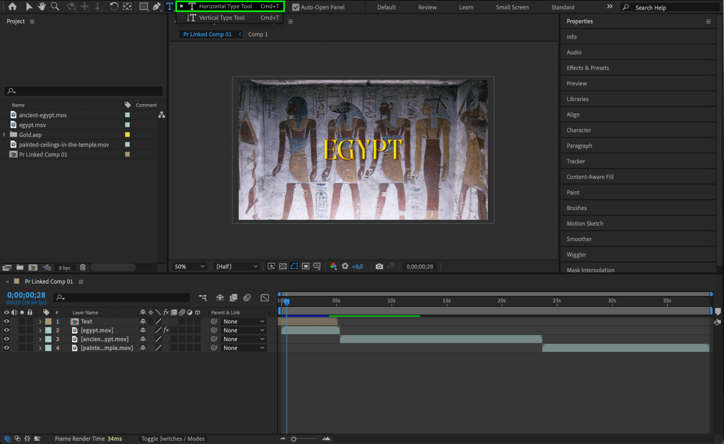
Task: Click the timeline zoom slider
Action: (294, 439)
